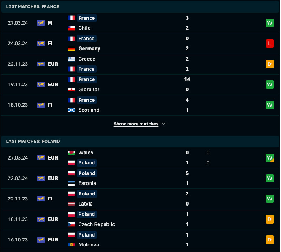
Task: Click the Estonia flag icon
Action: [x=72, y=183]
